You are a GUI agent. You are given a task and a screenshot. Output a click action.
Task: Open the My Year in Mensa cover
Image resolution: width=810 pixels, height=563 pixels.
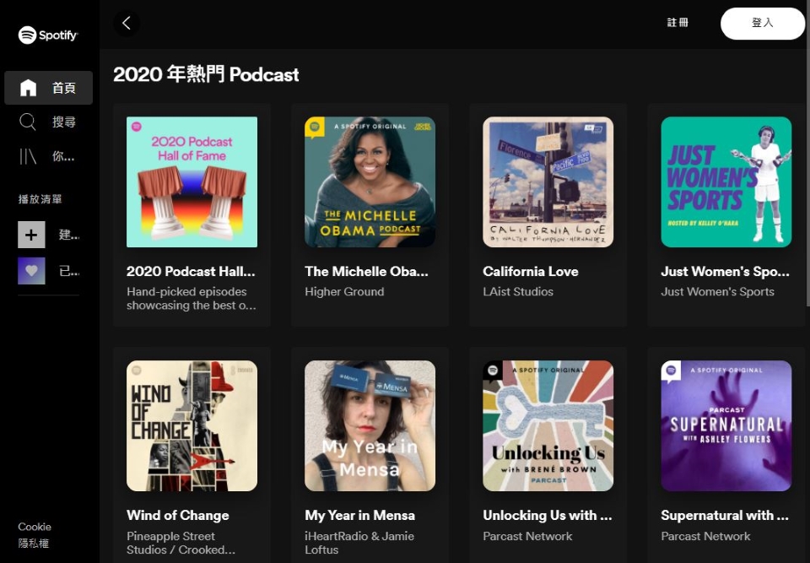(370, 426)
